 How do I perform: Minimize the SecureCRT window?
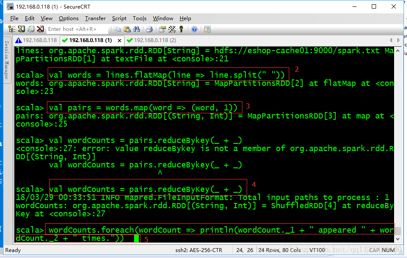point(355,7)
